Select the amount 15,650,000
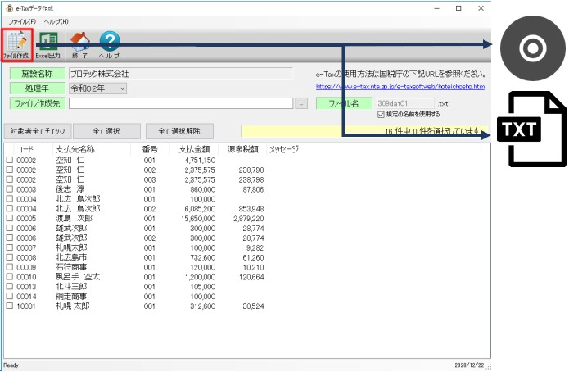This screenshot has width=569, height=372. pyautogui.click(x=198, y=219)
